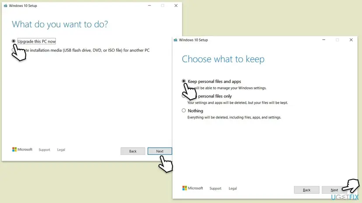The height and width of the screenshot is (203, 362).
Task: Minimize the left Windows 10 Setup window
Action: point(150,6)
